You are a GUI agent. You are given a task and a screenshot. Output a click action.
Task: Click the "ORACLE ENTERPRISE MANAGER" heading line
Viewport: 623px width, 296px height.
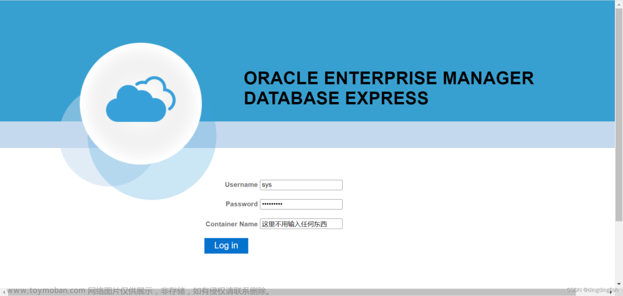click(389, 78)
